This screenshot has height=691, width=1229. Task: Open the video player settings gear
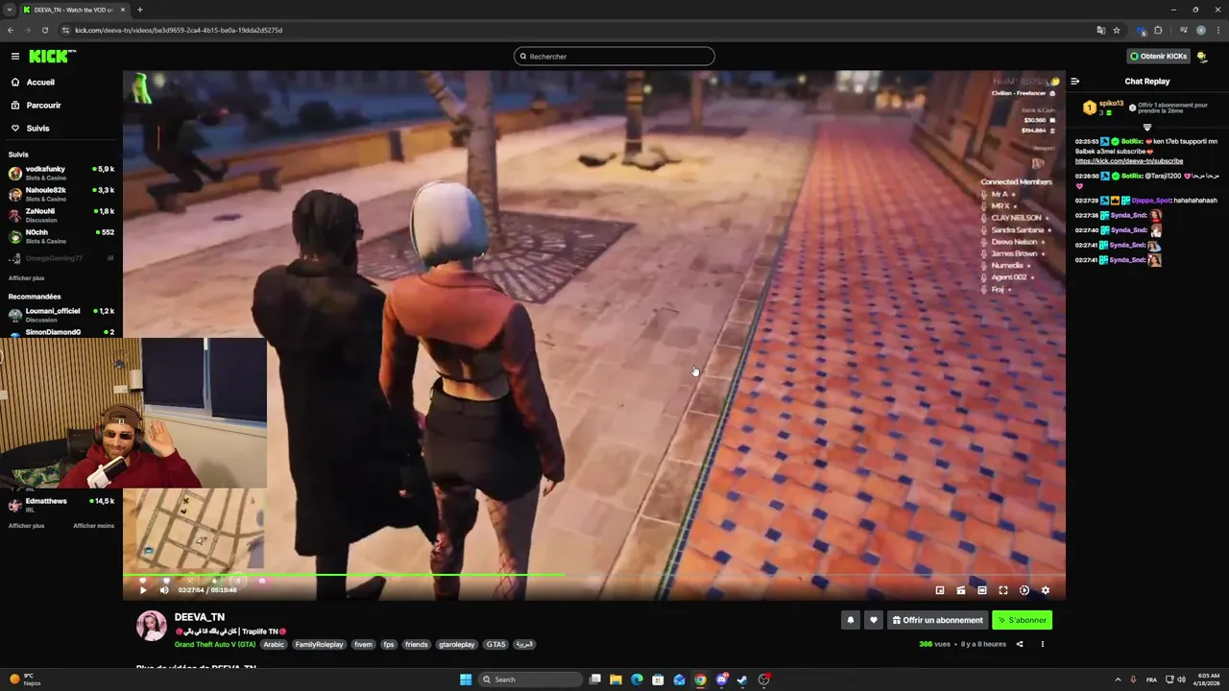1046,590
